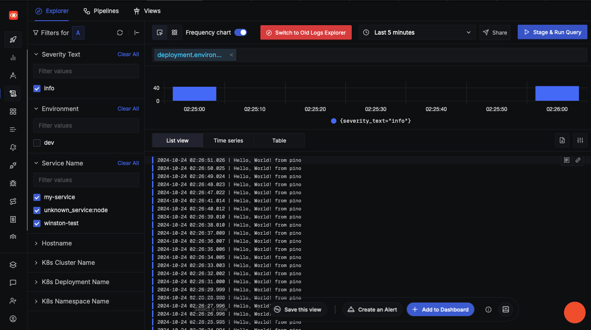Collapse the Service Name filter section

click(36, 163)
